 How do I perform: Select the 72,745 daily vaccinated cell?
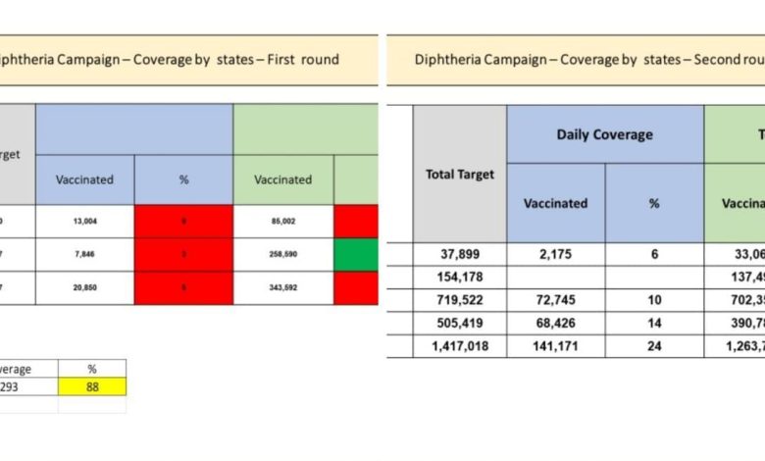pos(556,300)
